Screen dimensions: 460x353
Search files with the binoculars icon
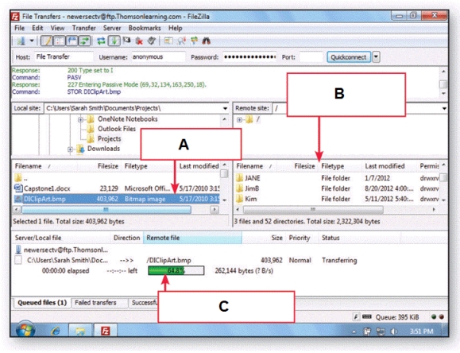coord(207,41)
